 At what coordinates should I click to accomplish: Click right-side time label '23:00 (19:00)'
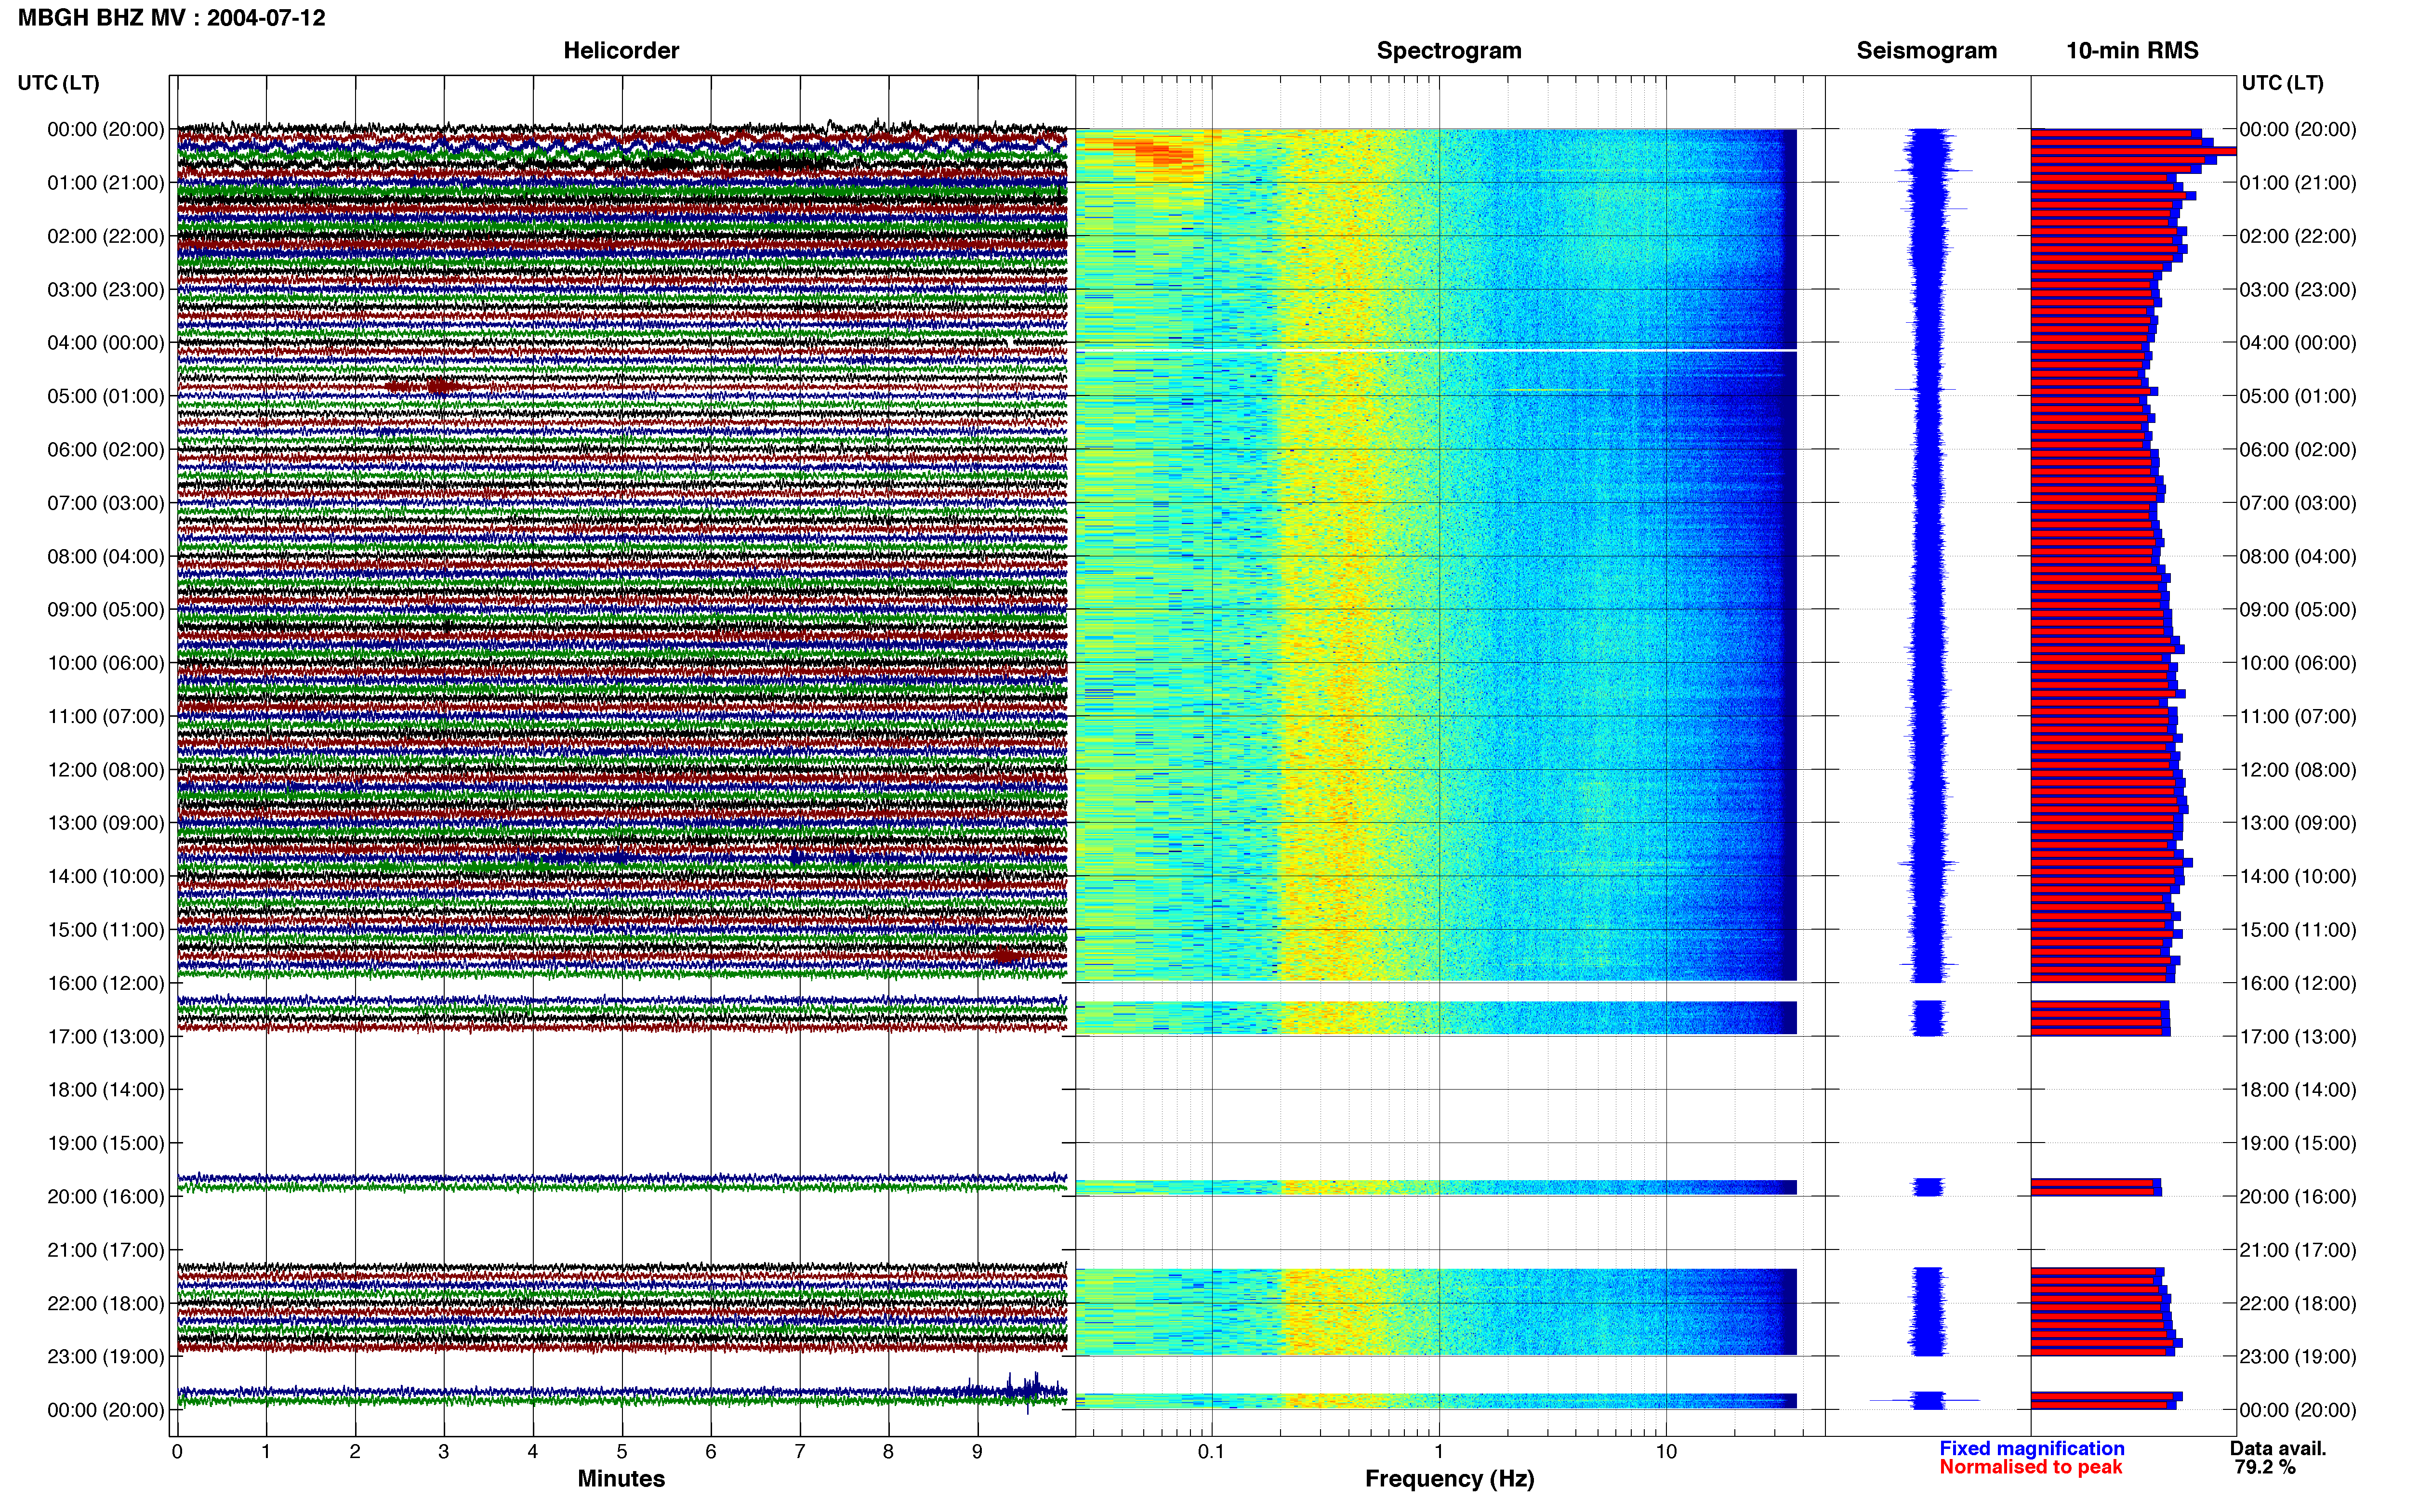(2298, 1357)
